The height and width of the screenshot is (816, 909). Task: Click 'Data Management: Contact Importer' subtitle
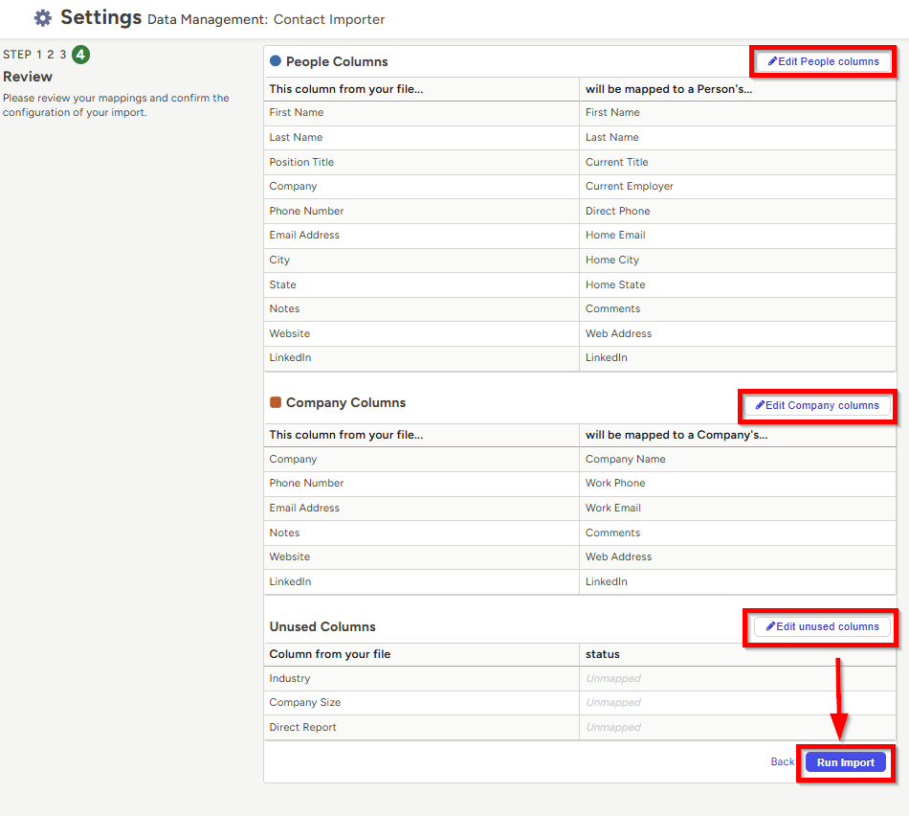click(x=266, y=20)
